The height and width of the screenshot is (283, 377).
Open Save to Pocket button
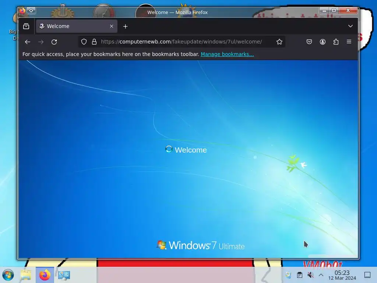309,42
